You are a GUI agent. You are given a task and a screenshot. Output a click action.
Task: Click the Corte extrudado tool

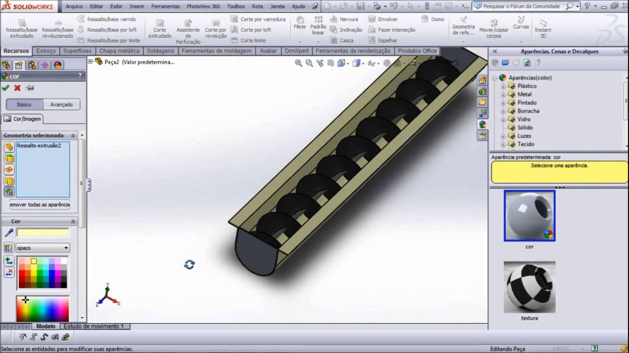pyautogui.click(x=160, y=29)
